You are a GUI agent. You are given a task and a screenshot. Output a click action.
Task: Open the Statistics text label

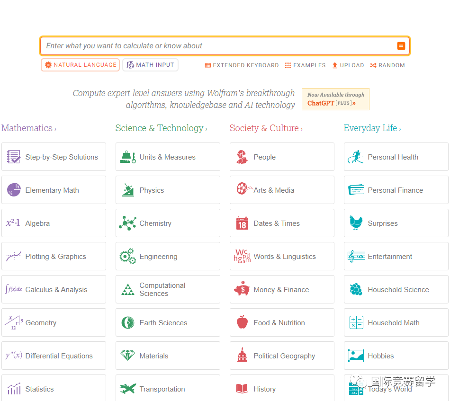tap(39, 389)
